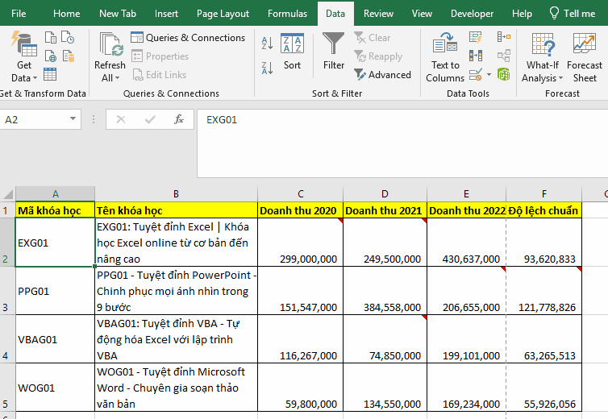Expand the Data Validation dropdown arrow

[x=489, y=74]
